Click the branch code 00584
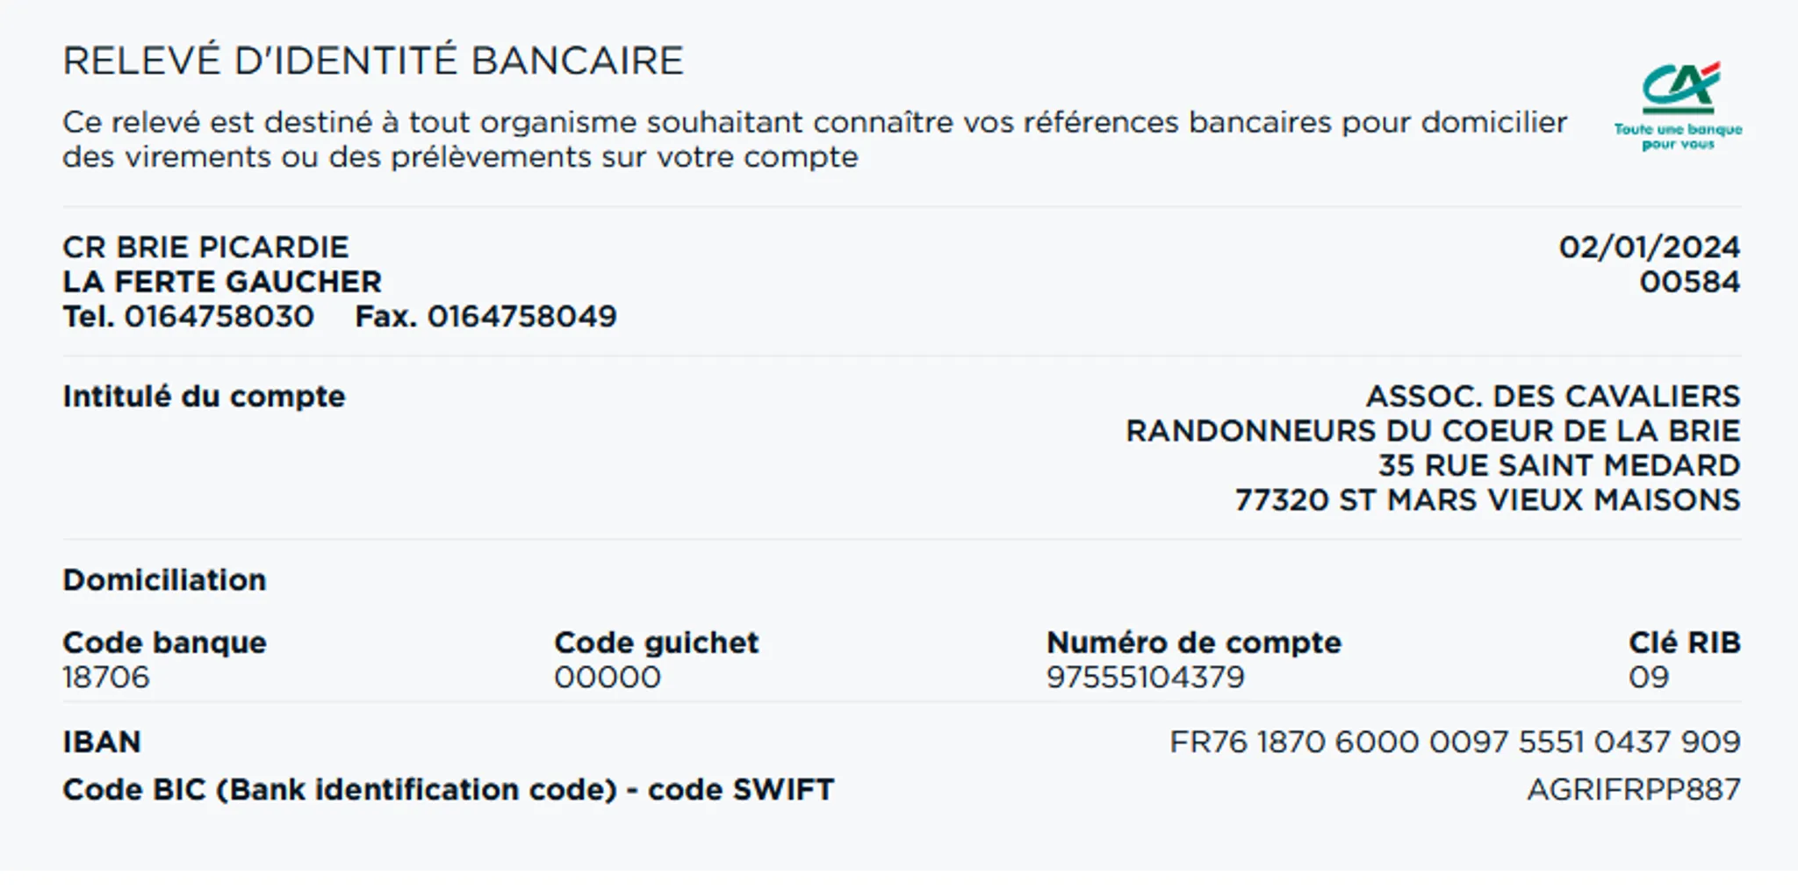This screenshot has height=890, width=1798. coord(1689,283)
